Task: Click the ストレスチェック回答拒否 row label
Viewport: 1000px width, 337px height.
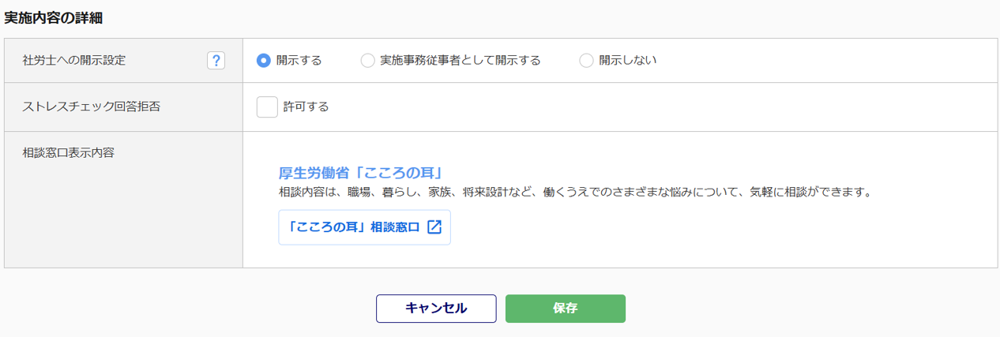Action: (92, 107)
